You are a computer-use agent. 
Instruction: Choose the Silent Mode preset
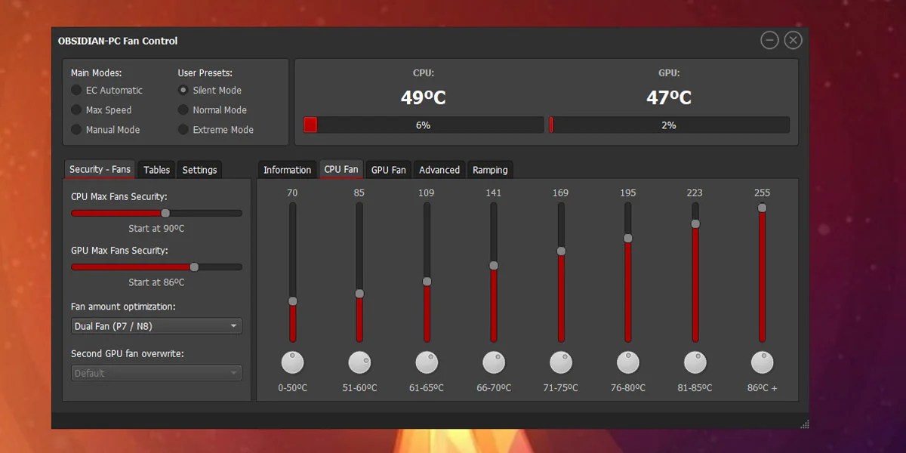click(x=210, y=90)
